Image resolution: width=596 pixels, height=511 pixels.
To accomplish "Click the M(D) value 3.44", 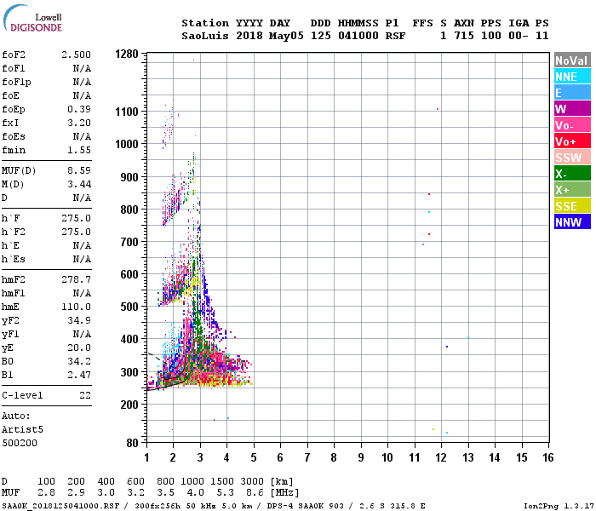I will click(x=79, y=185).
